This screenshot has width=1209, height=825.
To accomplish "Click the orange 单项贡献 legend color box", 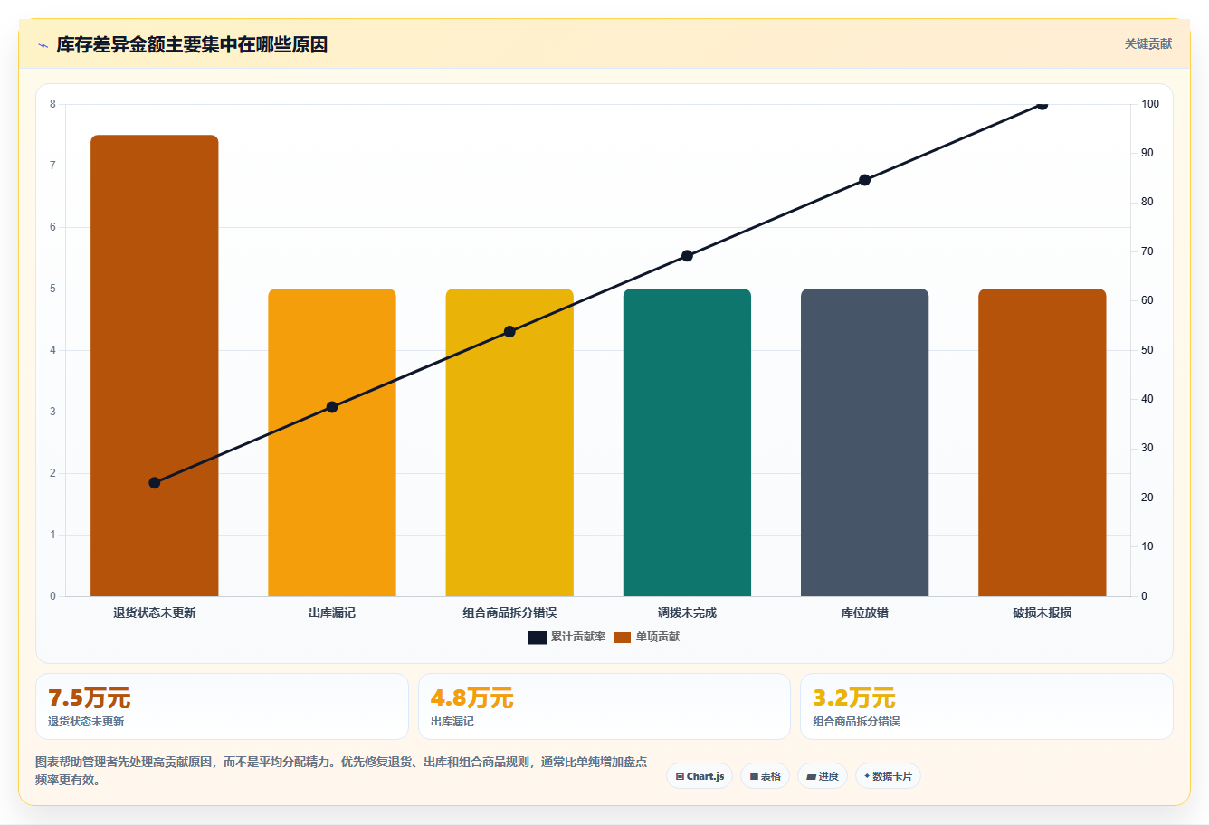I will (x=623, y=638).
